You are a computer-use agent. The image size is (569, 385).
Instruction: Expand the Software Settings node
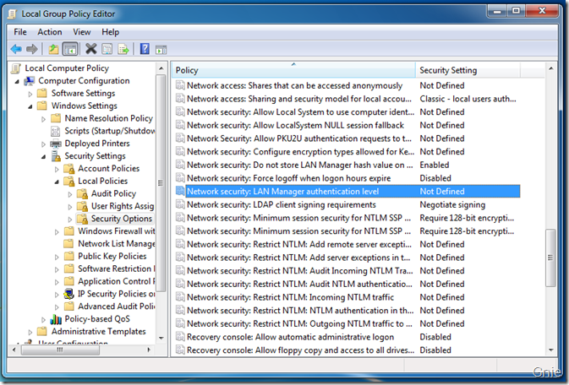[30, 94]
